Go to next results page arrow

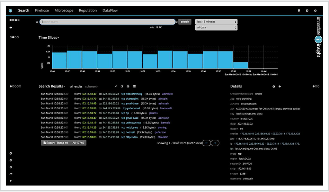[x=215, y=143]
